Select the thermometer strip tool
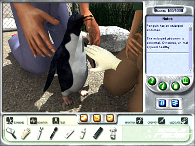The height and width of the screenshot is (146, 195). 69,133
